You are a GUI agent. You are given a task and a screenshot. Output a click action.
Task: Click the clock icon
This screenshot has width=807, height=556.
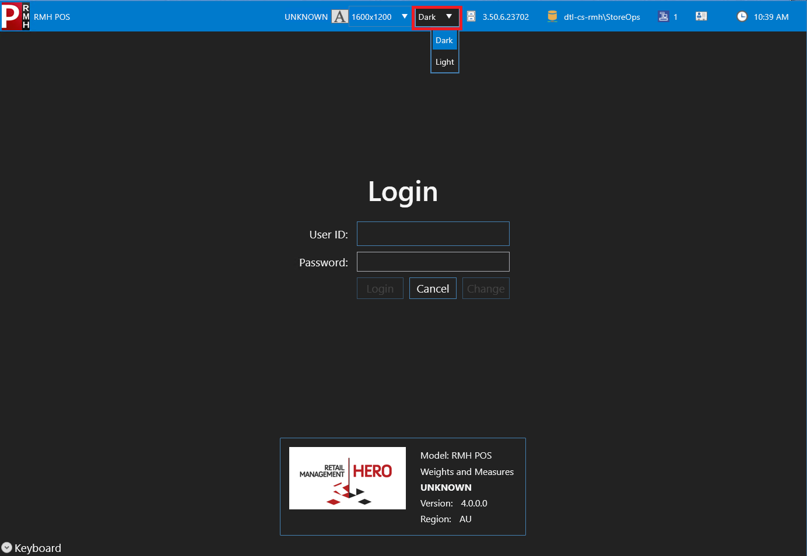click(x=742, y=16)
